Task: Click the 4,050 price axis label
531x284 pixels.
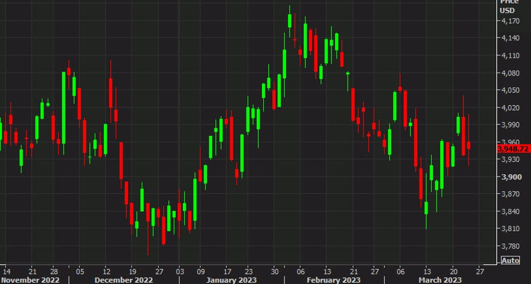Action: pos(510,90)
